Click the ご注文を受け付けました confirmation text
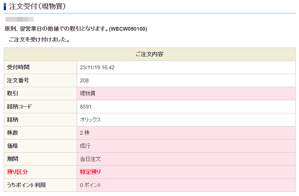This screenshot has width=299, height=196. [39, 40]
